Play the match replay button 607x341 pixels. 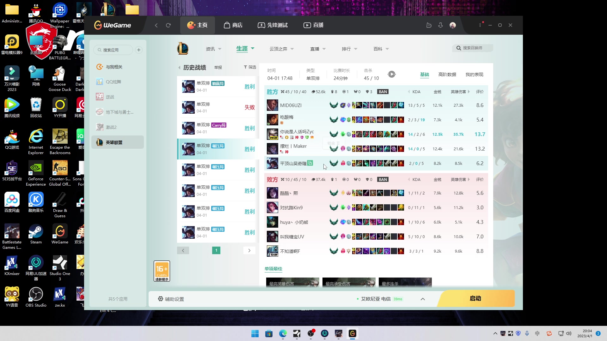(392, 74)
